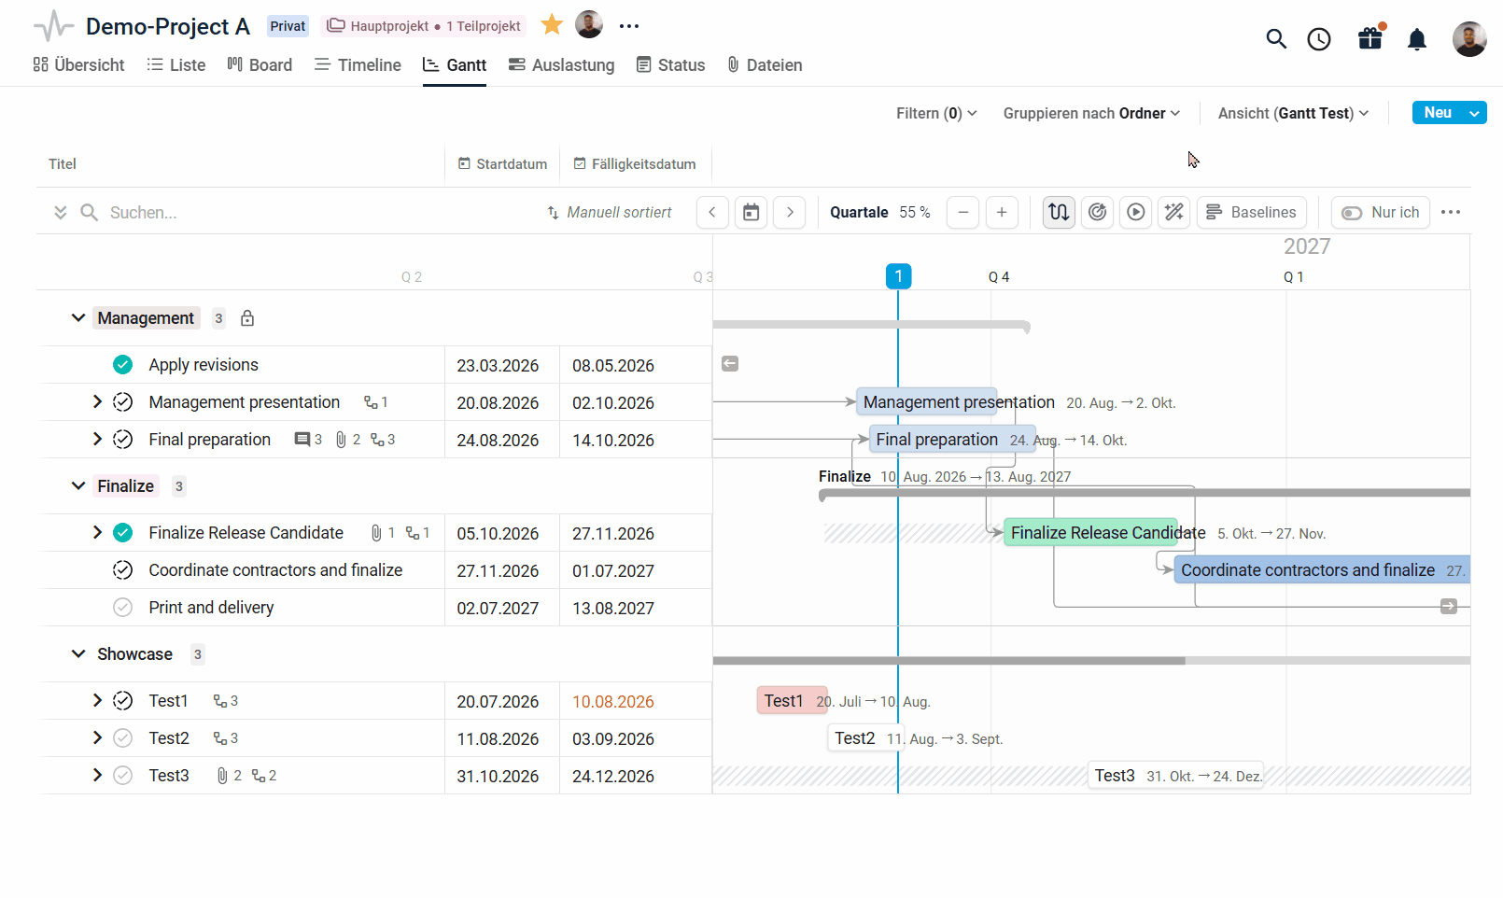Switch to the Board tab

click(260, 65)
